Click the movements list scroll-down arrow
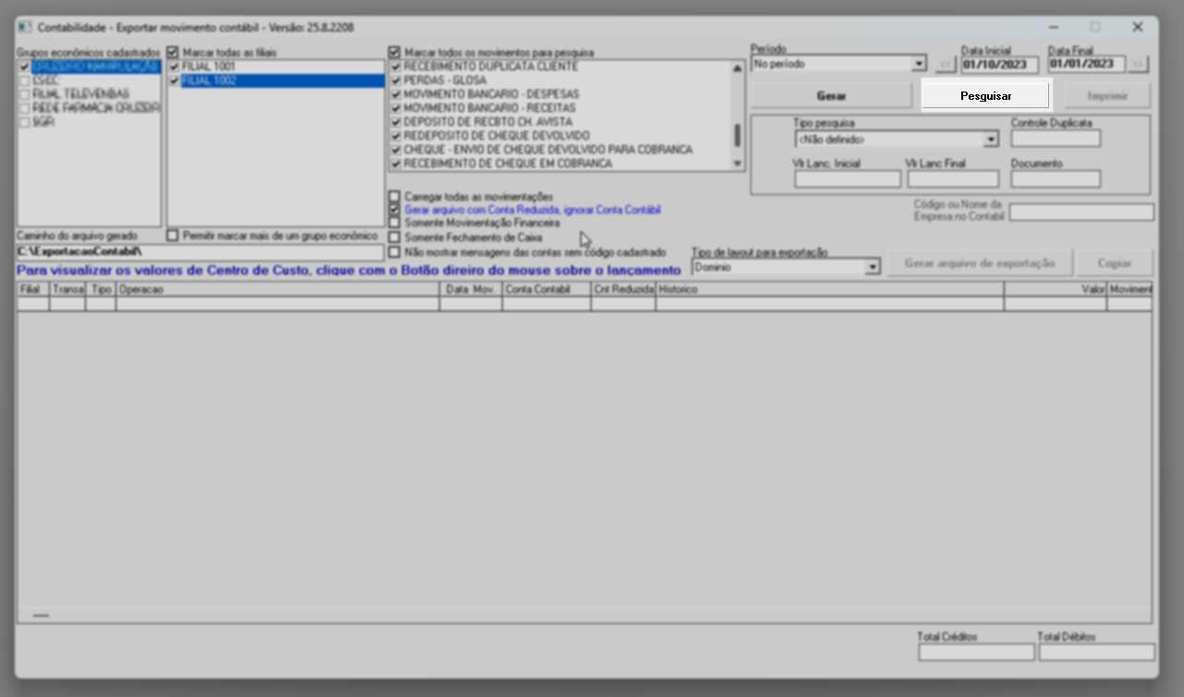The width and height of the screenshot is (1184, 697). click(x=738, y=164)
